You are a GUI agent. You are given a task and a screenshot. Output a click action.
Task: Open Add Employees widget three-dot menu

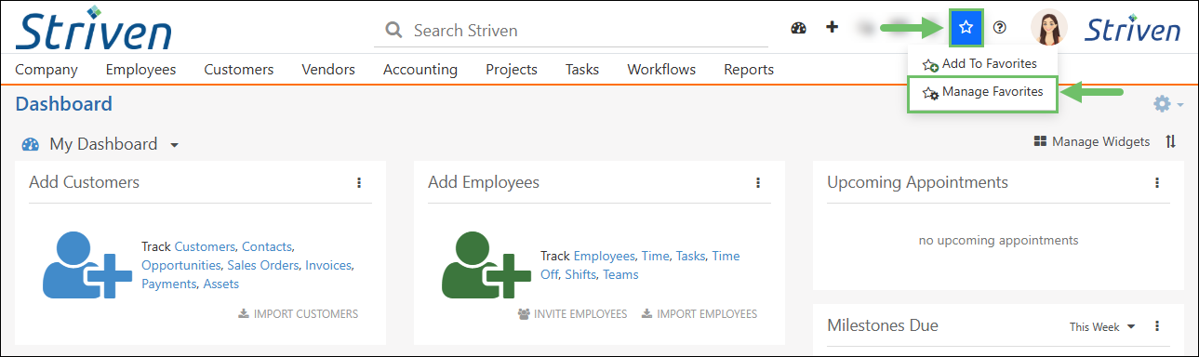pyautogui.click(x=758, y=182)
